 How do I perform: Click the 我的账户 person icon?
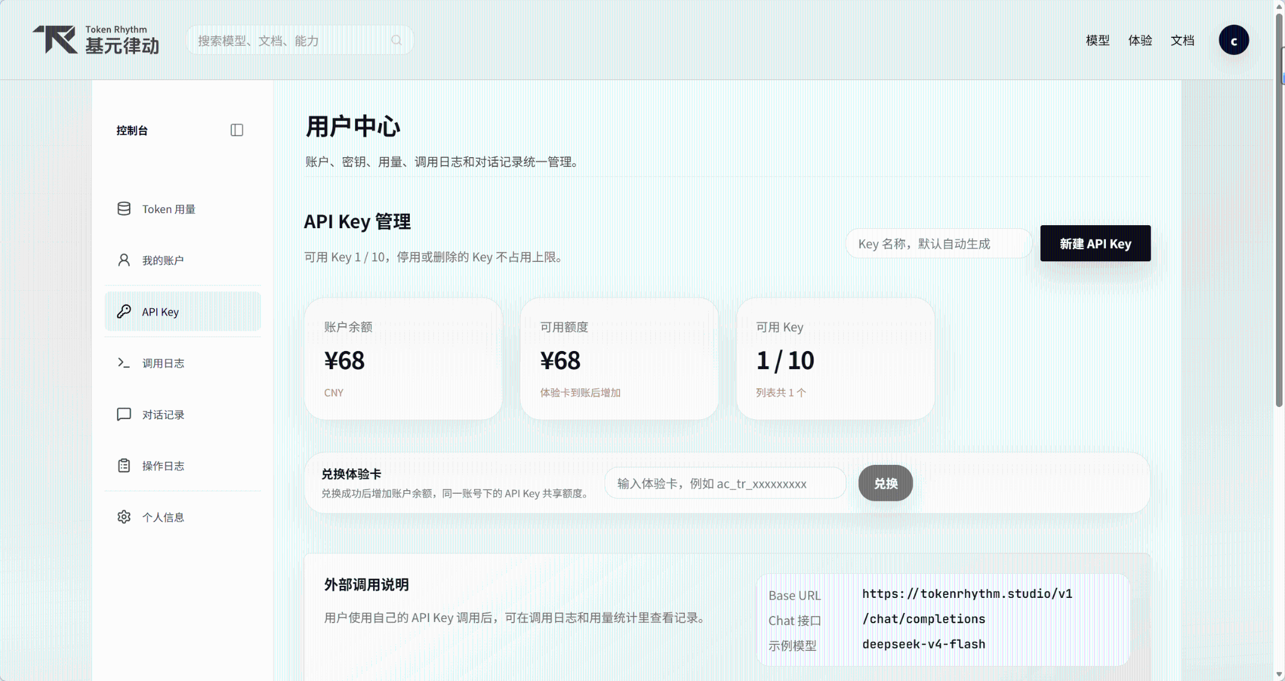click(124, 260)
